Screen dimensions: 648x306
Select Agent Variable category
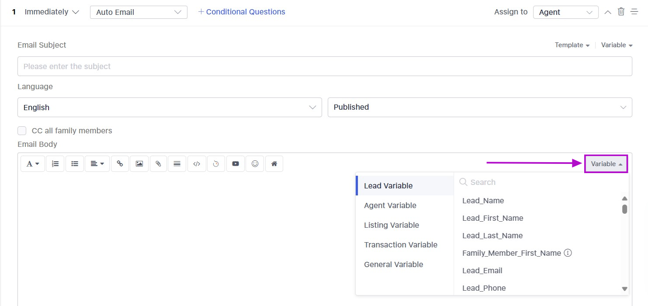(390, 205)
